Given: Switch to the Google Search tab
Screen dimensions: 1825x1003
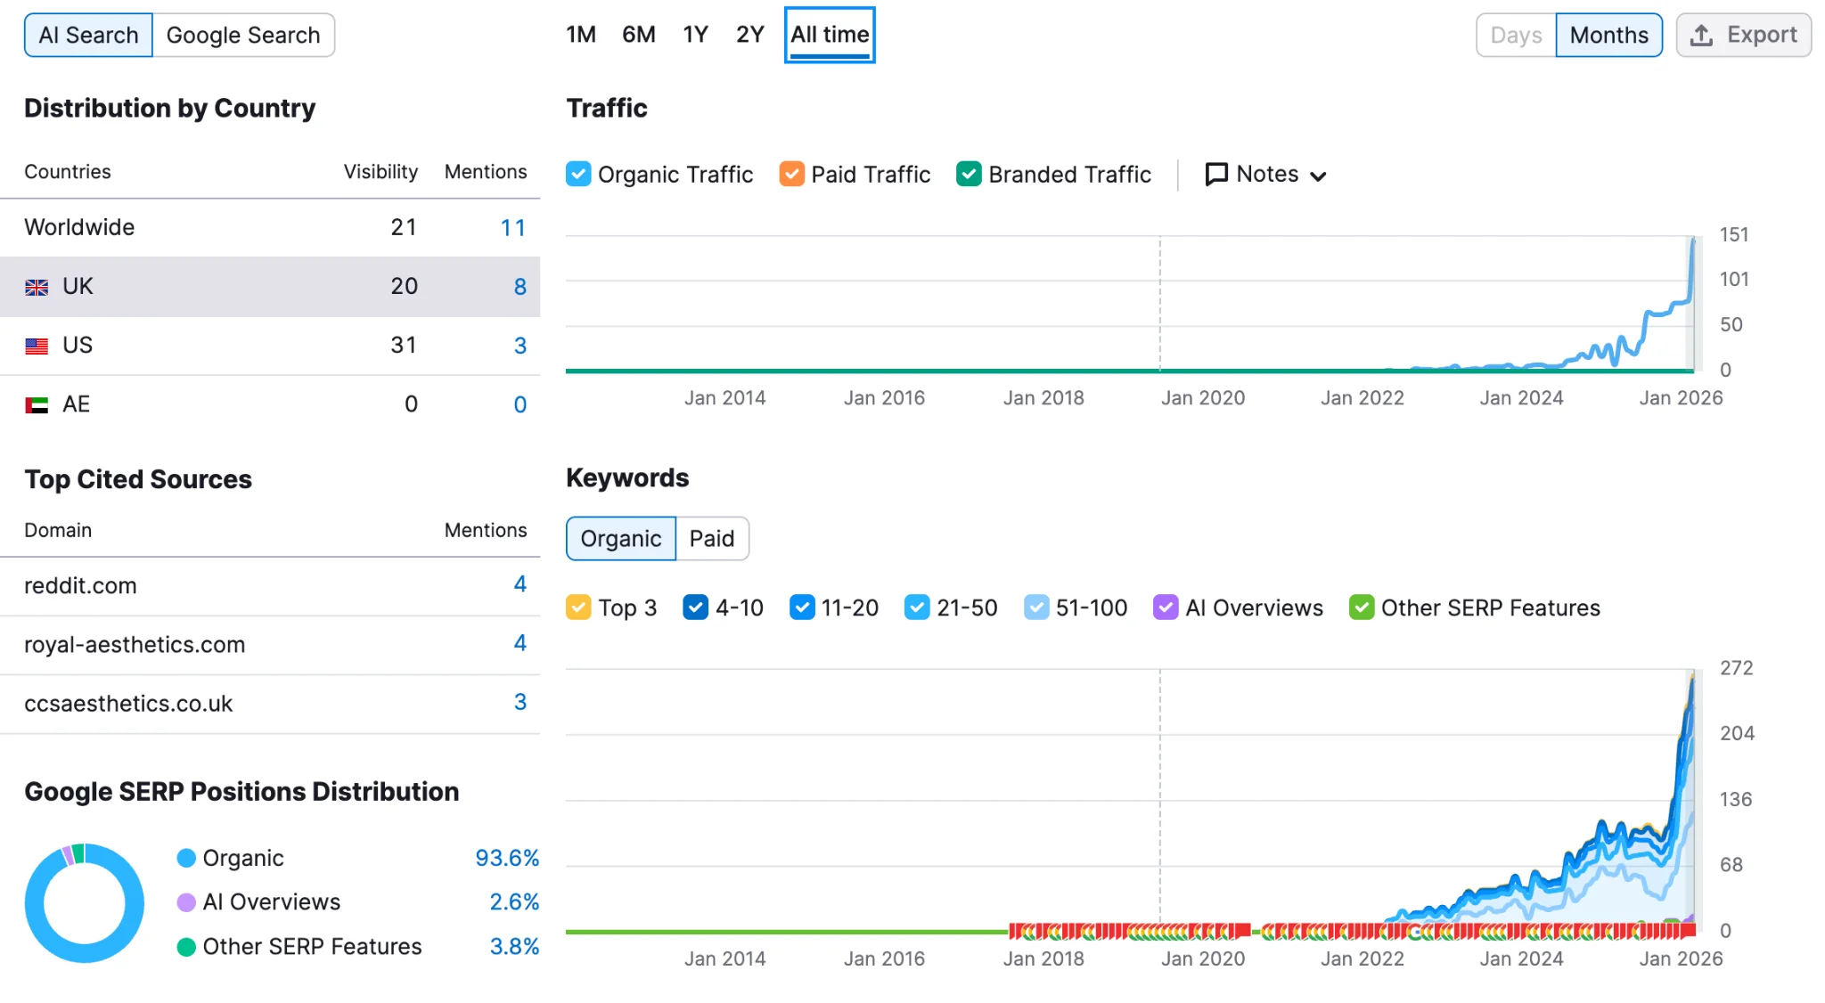Looking at the screenshot, I should 243,36.
